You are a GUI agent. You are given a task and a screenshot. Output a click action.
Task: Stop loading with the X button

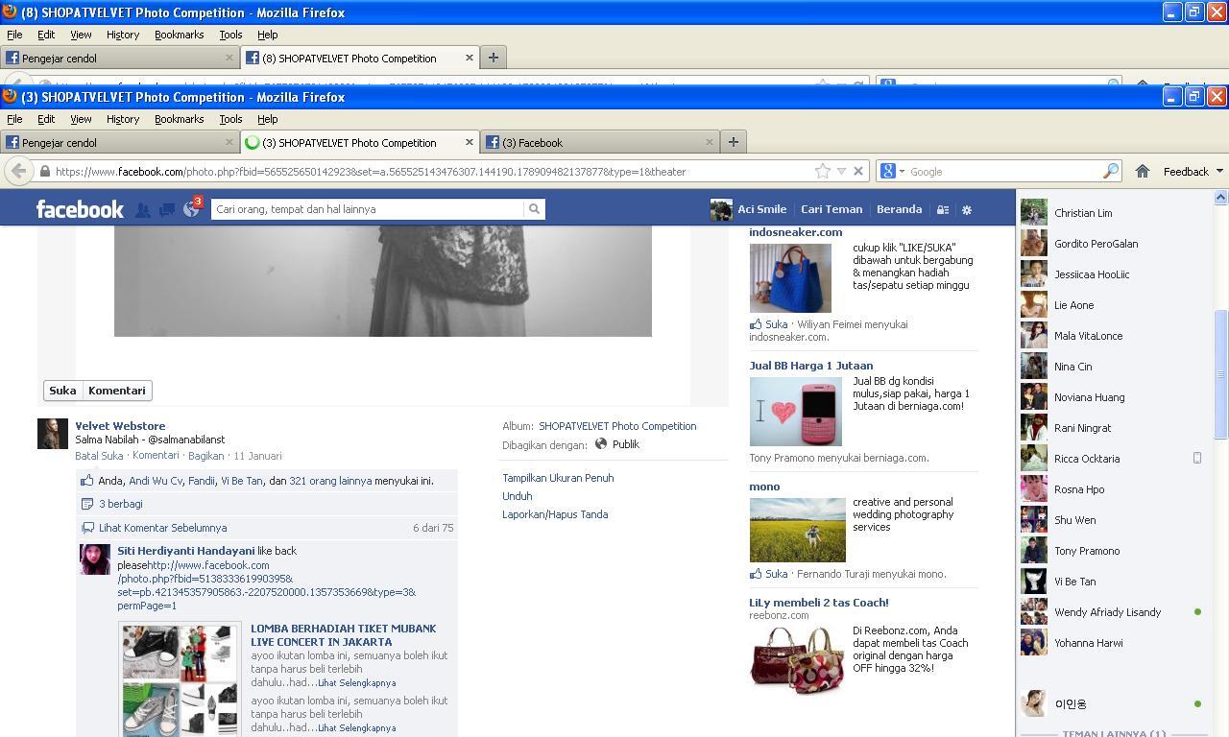pos(858,171)
